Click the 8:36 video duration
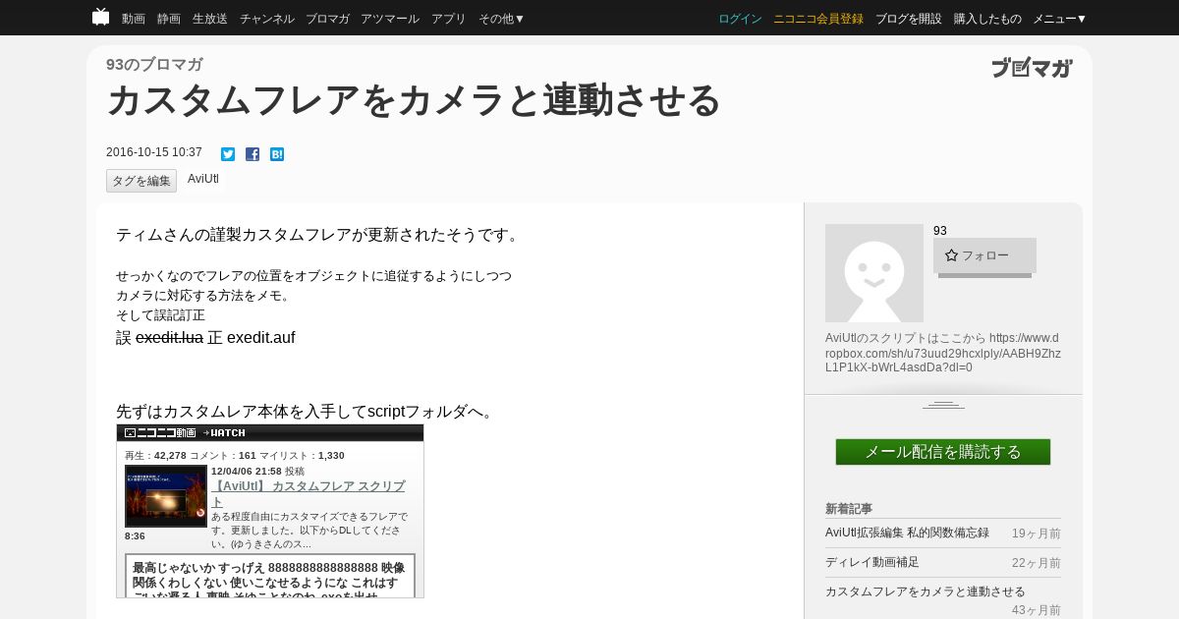Viewport: 1179px width, 619px height. tap(135, 536)
